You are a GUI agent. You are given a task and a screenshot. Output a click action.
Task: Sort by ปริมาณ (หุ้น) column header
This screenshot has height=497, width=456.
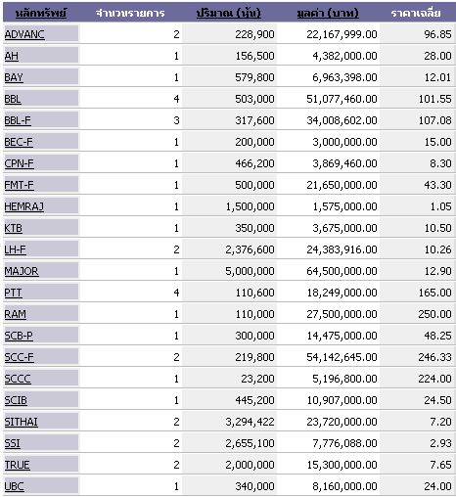click(229, 13)
